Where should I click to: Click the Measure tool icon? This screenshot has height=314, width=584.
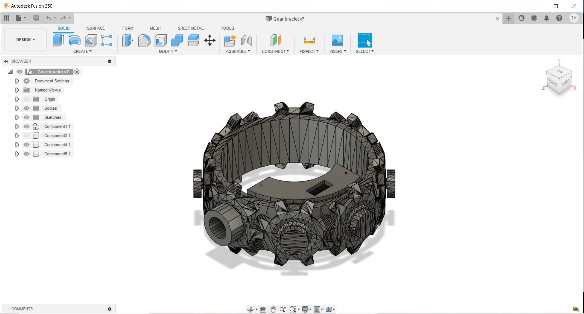309,40
